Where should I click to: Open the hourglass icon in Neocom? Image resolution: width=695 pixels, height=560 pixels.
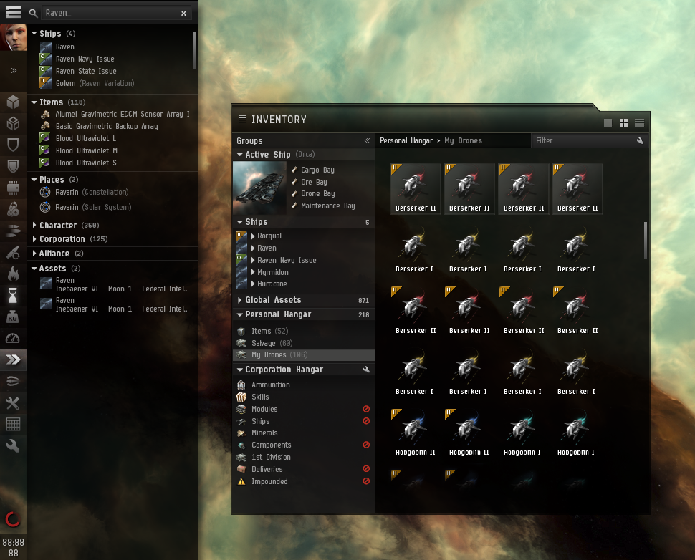(x=13, y=294)
